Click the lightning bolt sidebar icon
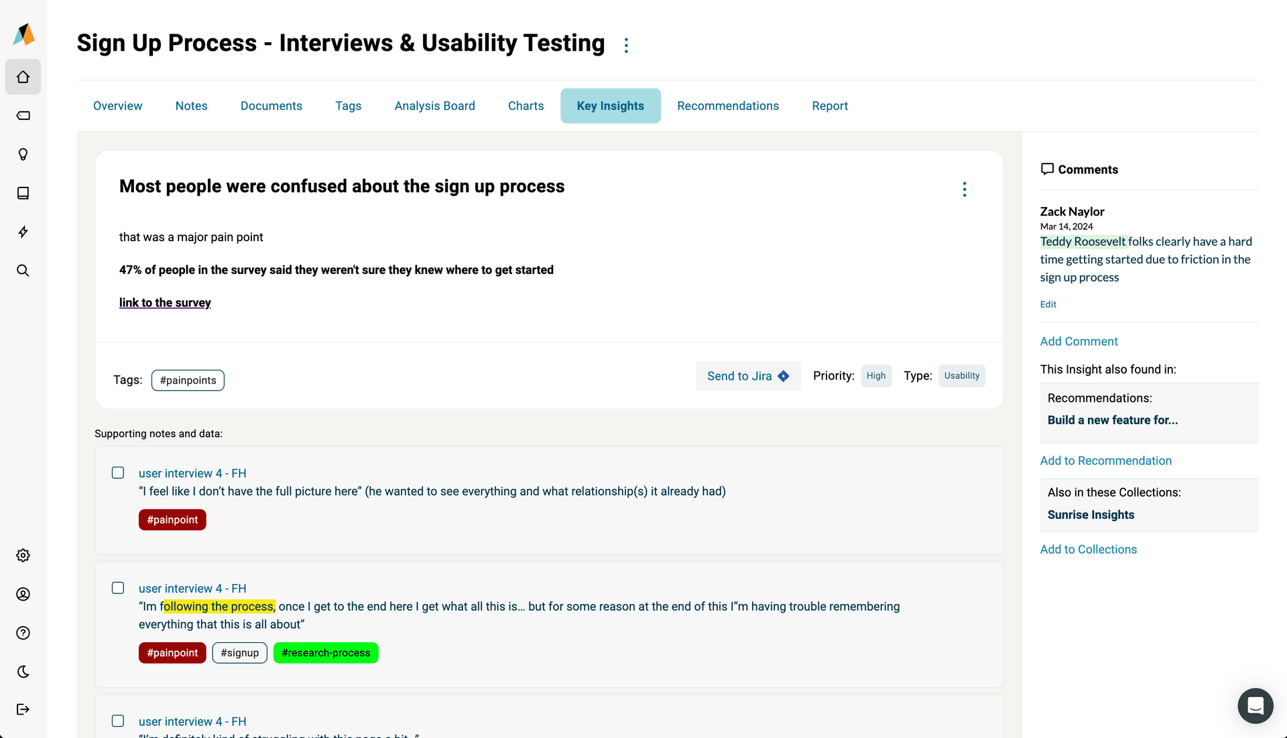The image size is (1287, 738). click(x=23, y=232)
